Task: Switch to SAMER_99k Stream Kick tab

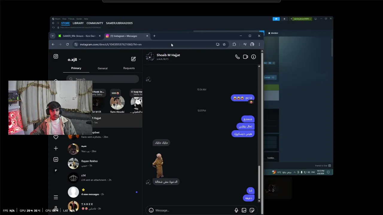Action: click(x=80, y=36)
